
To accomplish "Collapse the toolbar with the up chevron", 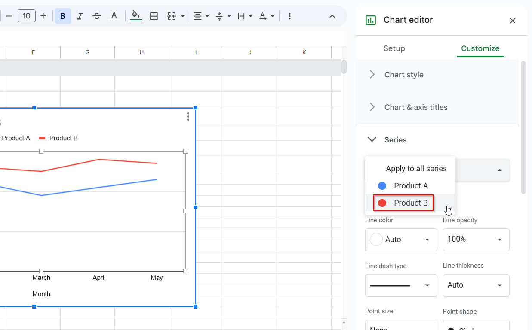I will [x=332, y=16].
